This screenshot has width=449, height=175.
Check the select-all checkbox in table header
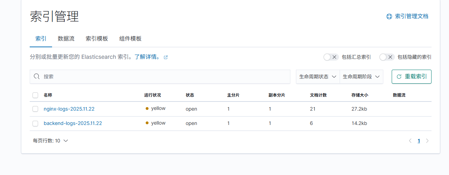(35, 95)
